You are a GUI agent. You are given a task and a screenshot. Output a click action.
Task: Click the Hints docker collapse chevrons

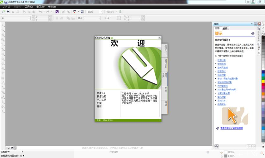coord(252,24)
